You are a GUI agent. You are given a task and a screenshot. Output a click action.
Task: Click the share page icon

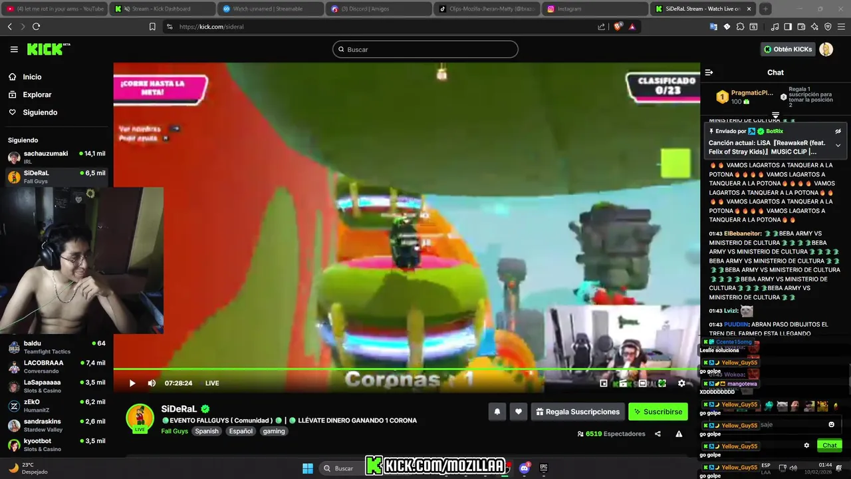(602, 27)
